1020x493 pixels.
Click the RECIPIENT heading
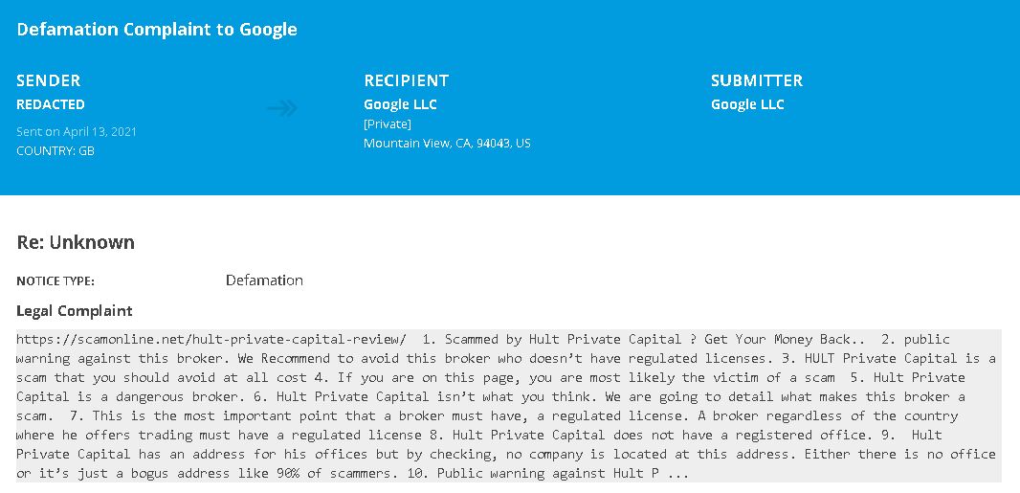pos(407,80)
